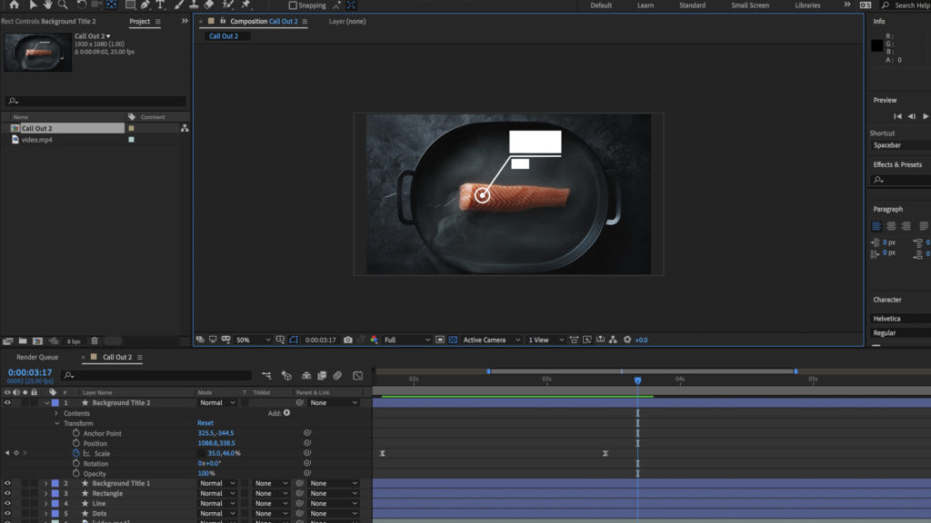
Task: Enable the Snapping checkbox
Action: click(x=293, y=5)
